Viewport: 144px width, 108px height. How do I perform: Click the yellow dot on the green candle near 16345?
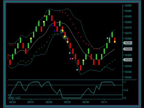[x=83, y=60]
